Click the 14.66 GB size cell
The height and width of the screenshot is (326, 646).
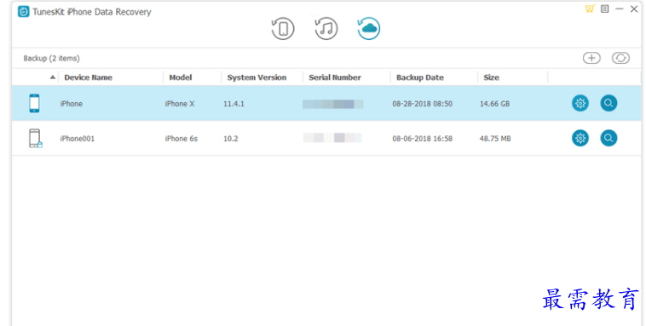pos(494,104)
